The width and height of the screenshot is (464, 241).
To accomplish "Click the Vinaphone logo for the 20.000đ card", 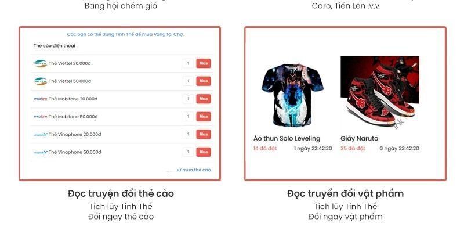I will click(41, 135).
